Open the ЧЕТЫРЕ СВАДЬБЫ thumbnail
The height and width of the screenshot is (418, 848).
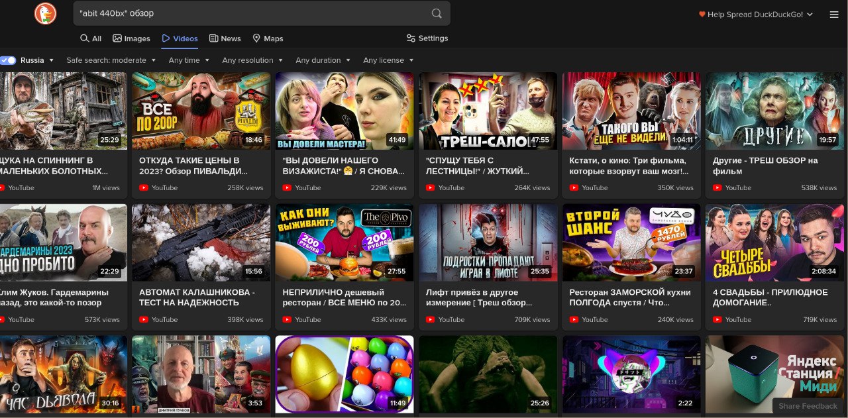774,242
